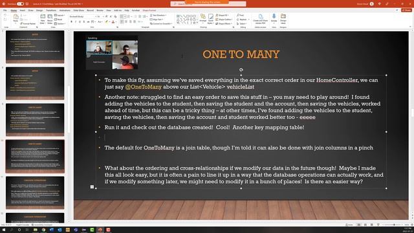Open the Shape Effects dropdown
Image resolution: width=414 pixels, height=233 pixels.
pos(224,23)
